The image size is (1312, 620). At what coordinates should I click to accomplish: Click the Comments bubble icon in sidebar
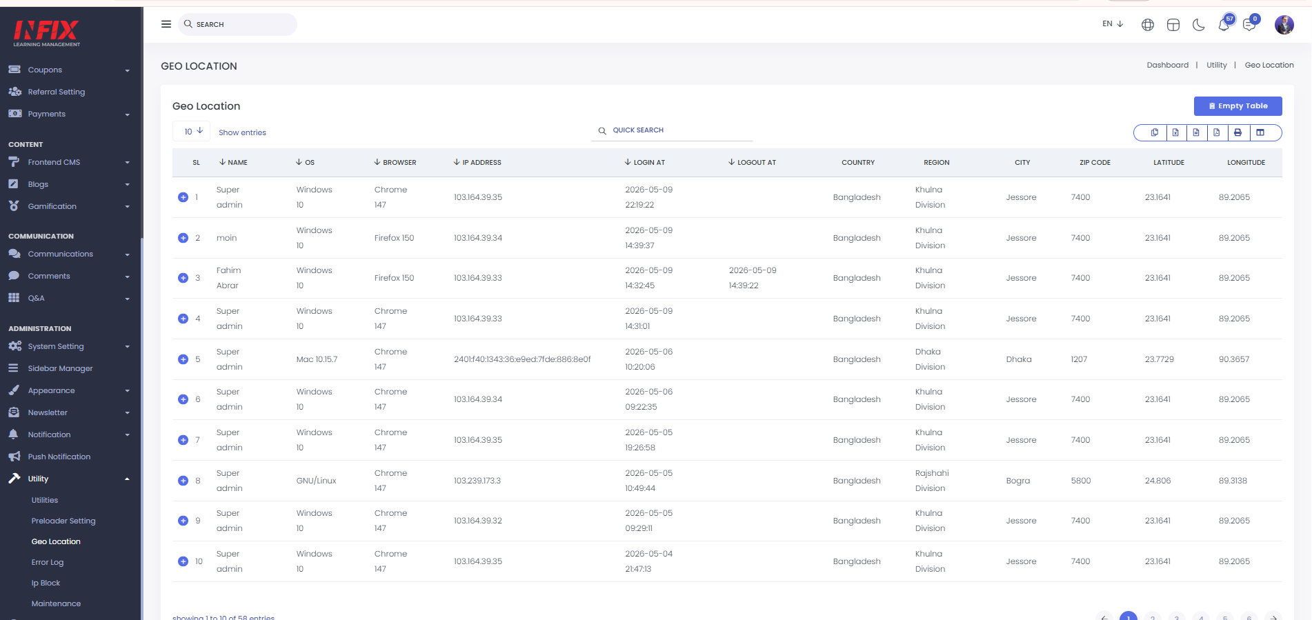14,276
